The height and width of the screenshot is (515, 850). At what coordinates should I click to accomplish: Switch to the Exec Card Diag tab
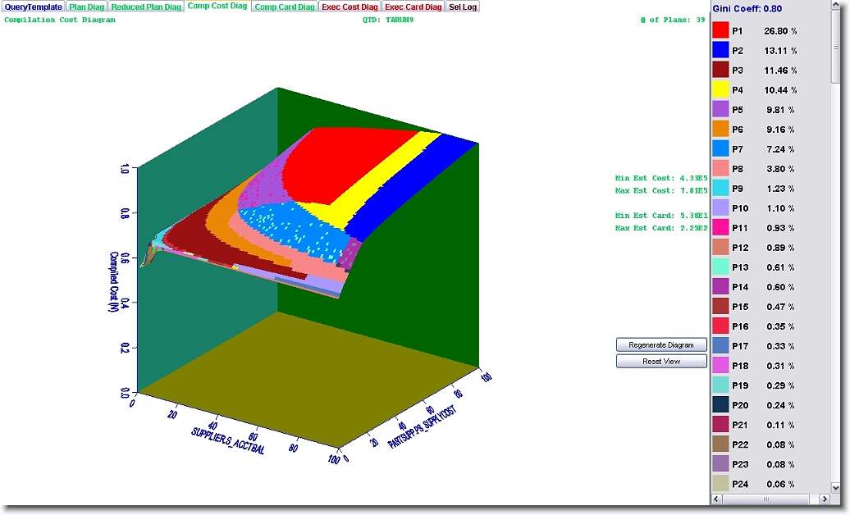tap(413, 7)
